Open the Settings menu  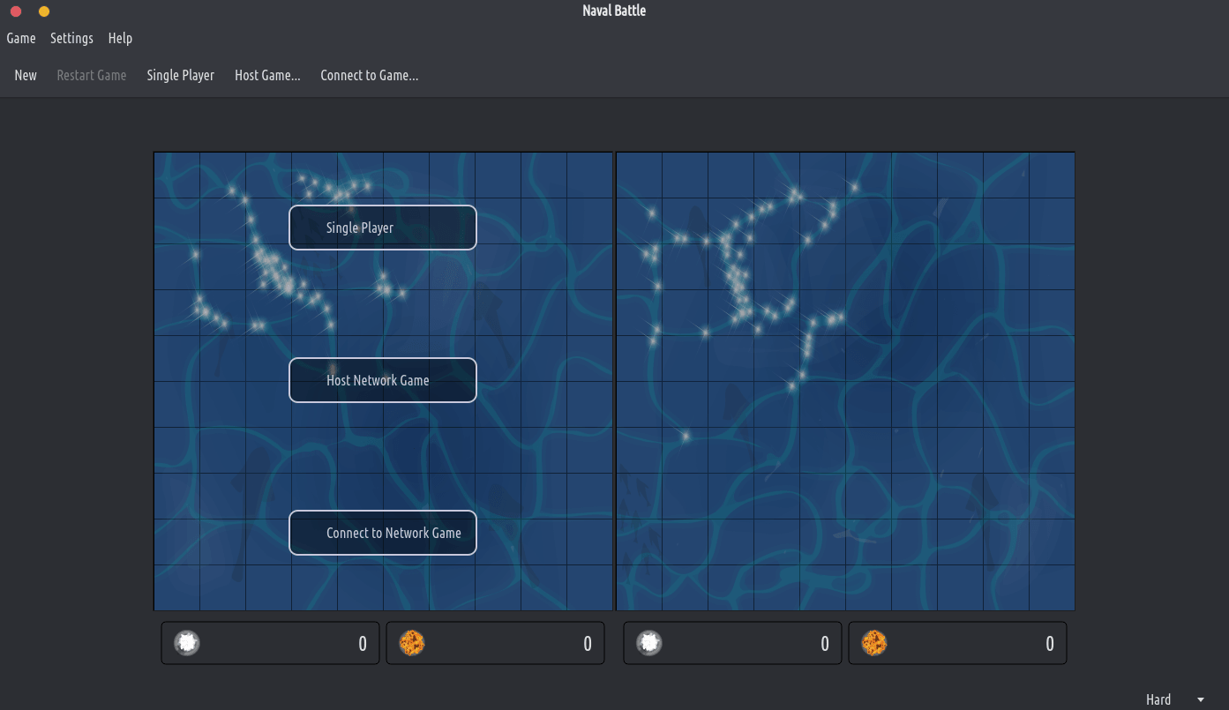pos(71,38)
